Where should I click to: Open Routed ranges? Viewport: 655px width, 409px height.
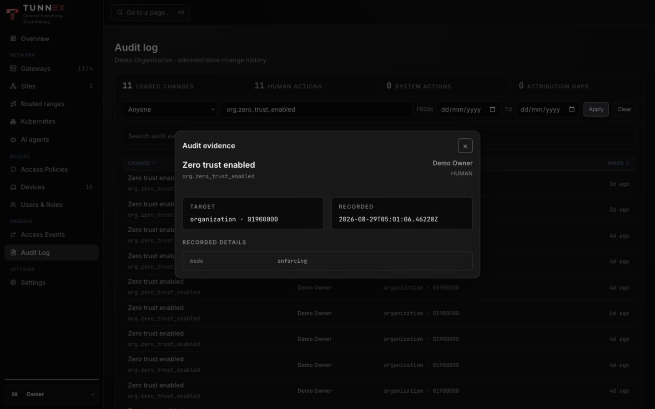51,104
